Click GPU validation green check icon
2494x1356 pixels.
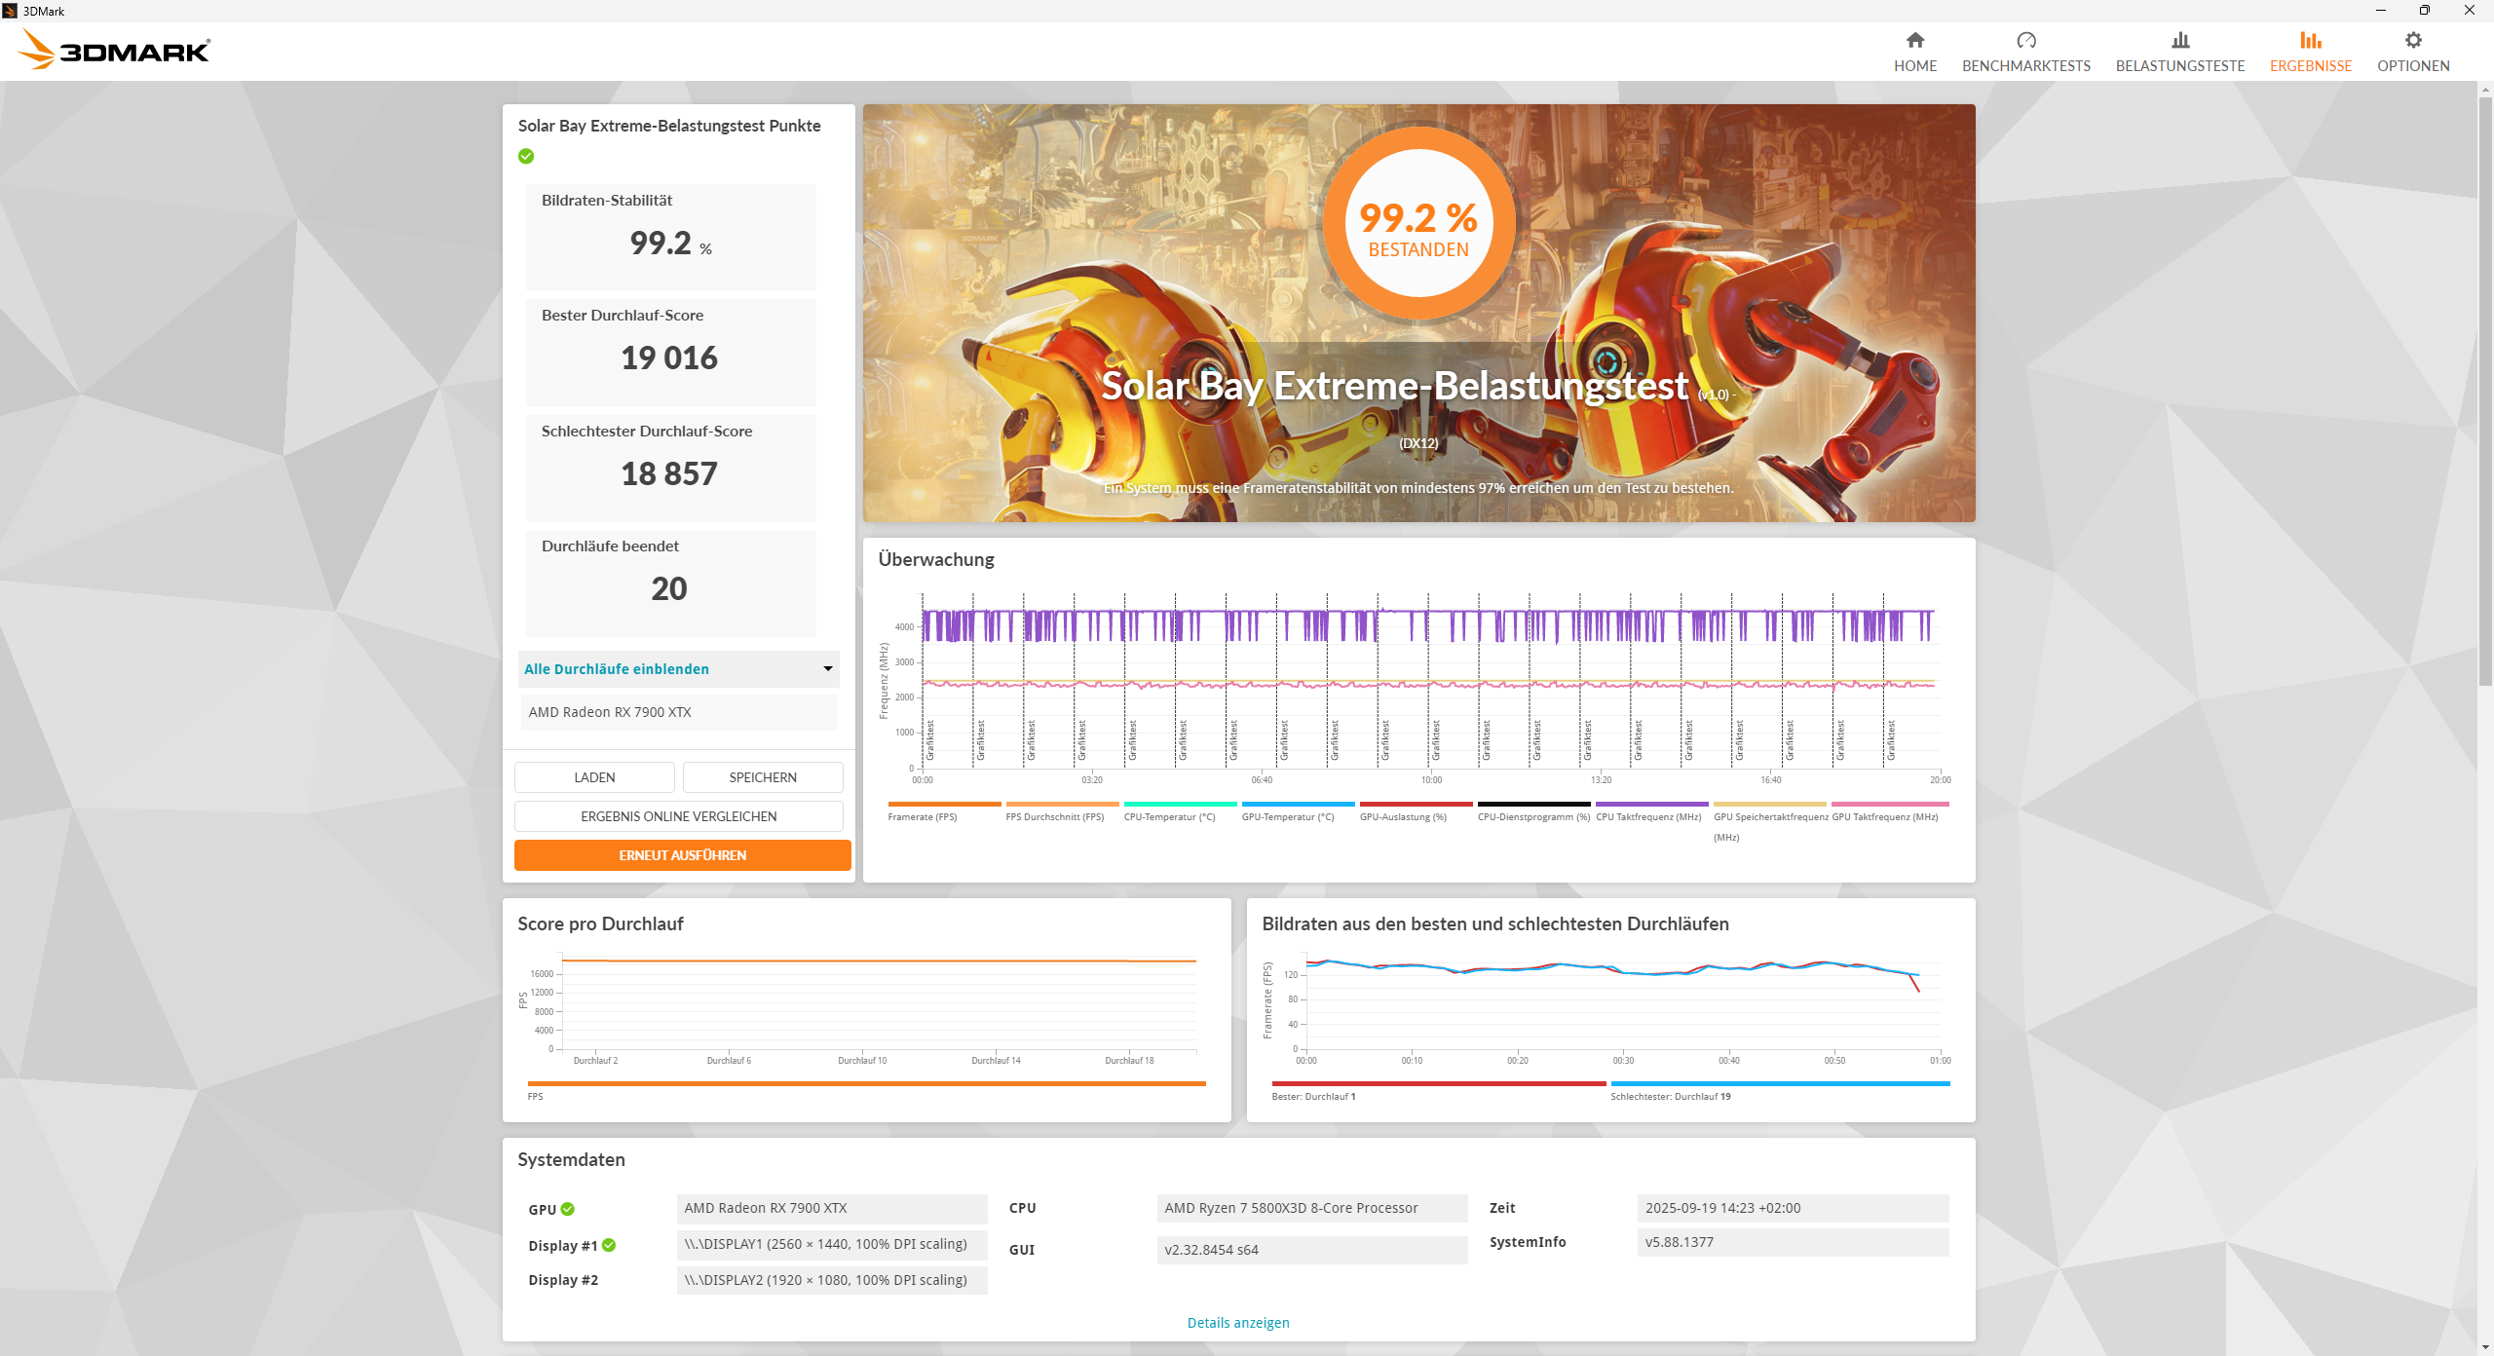pyautogui.click(x=568, y=1209)
